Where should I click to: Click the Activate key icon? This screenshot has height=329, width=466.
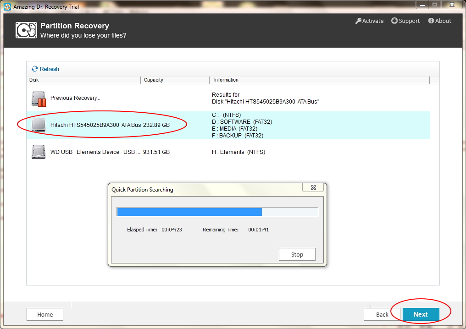click(x=359, y=21)
